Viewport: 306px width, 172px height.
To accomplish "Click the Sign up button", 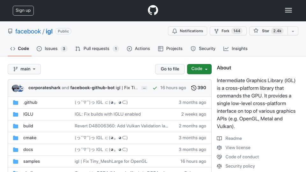I will pos(23,11).
